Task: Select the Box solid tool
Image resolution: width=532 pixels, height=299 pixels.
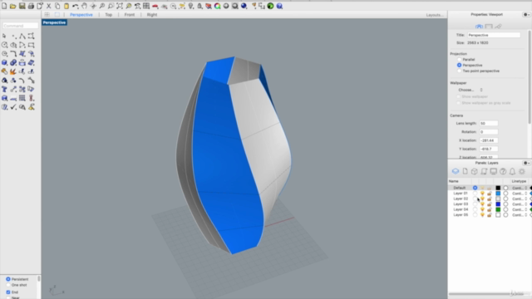Action: point(4,63)
